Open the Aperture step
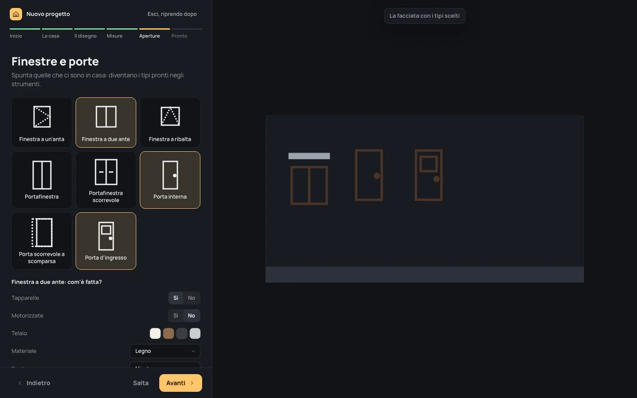The height and width of the screenshot is (398, 637). pos(154,34)
